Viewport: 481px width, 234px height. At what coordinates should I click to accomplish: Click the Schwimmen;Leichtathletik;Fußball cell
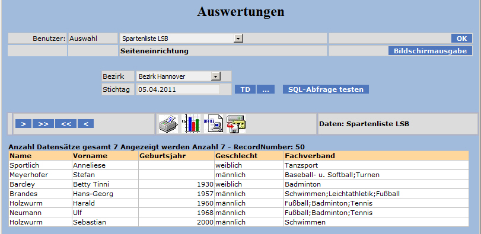(377, 194)
